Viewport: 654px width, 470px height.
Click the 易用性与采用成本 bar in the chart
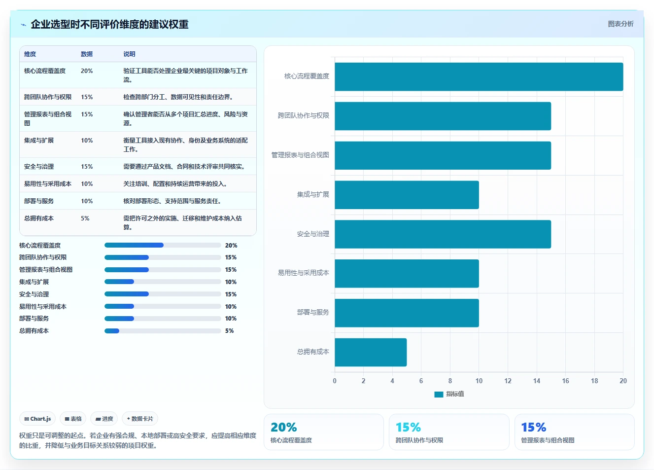(x=407, y=274)
